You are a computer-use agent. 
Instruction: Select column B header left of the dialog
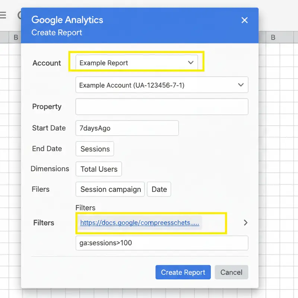16,37
